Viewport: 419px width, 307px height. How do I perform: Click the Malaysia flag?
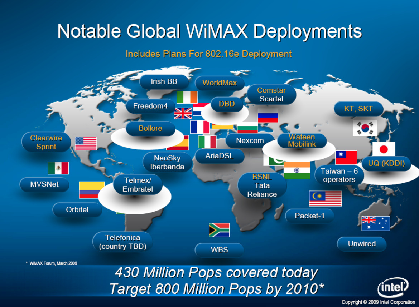coord(325,198)
